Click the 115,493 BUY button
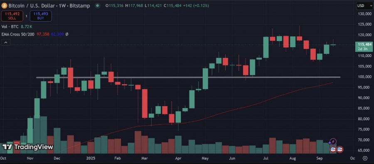Image resolution: width=374 pixels, height=164 pixels. pos(41,16)
